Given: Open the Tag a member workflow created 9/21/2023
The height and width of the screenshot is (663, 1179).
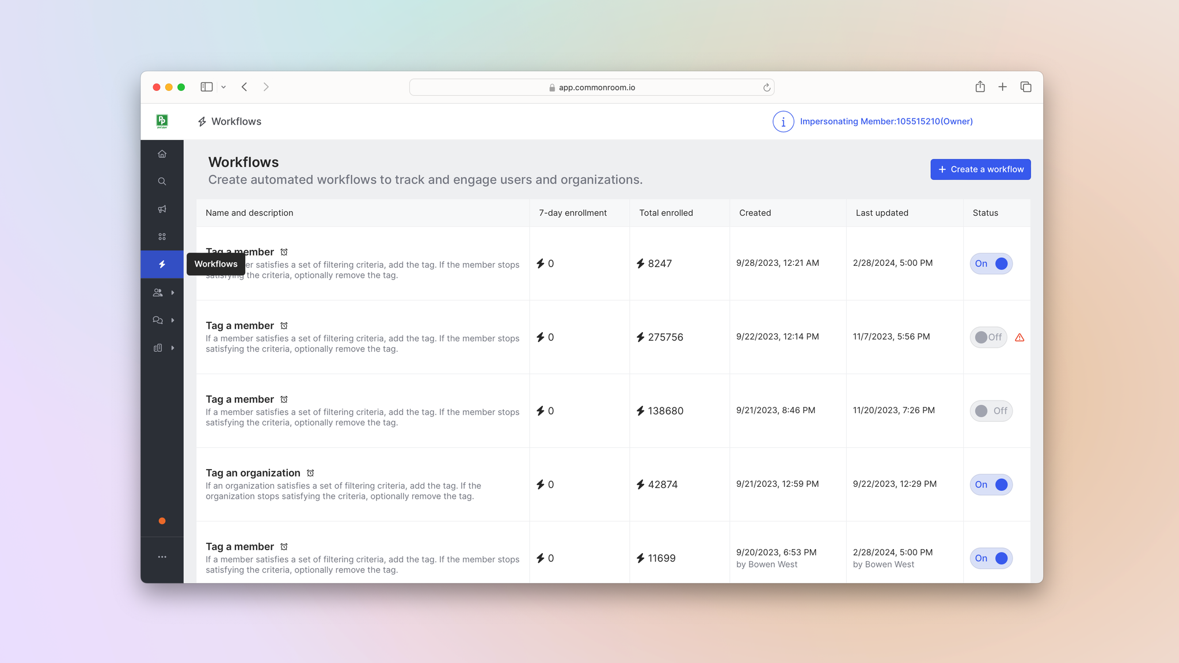Looking at the screenshot, I should (x=239, y=399).
